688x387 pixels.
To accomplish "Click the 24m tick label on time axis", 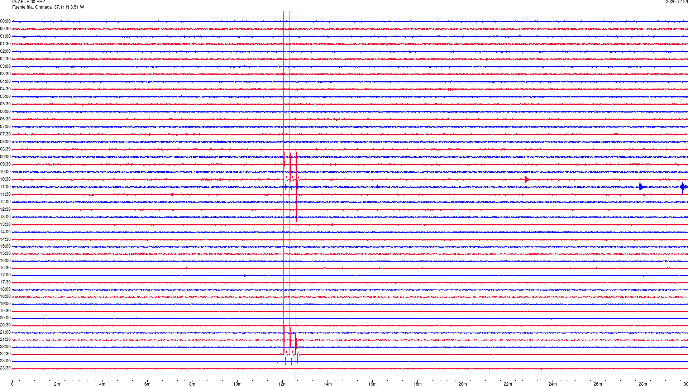I will (553, 384).
